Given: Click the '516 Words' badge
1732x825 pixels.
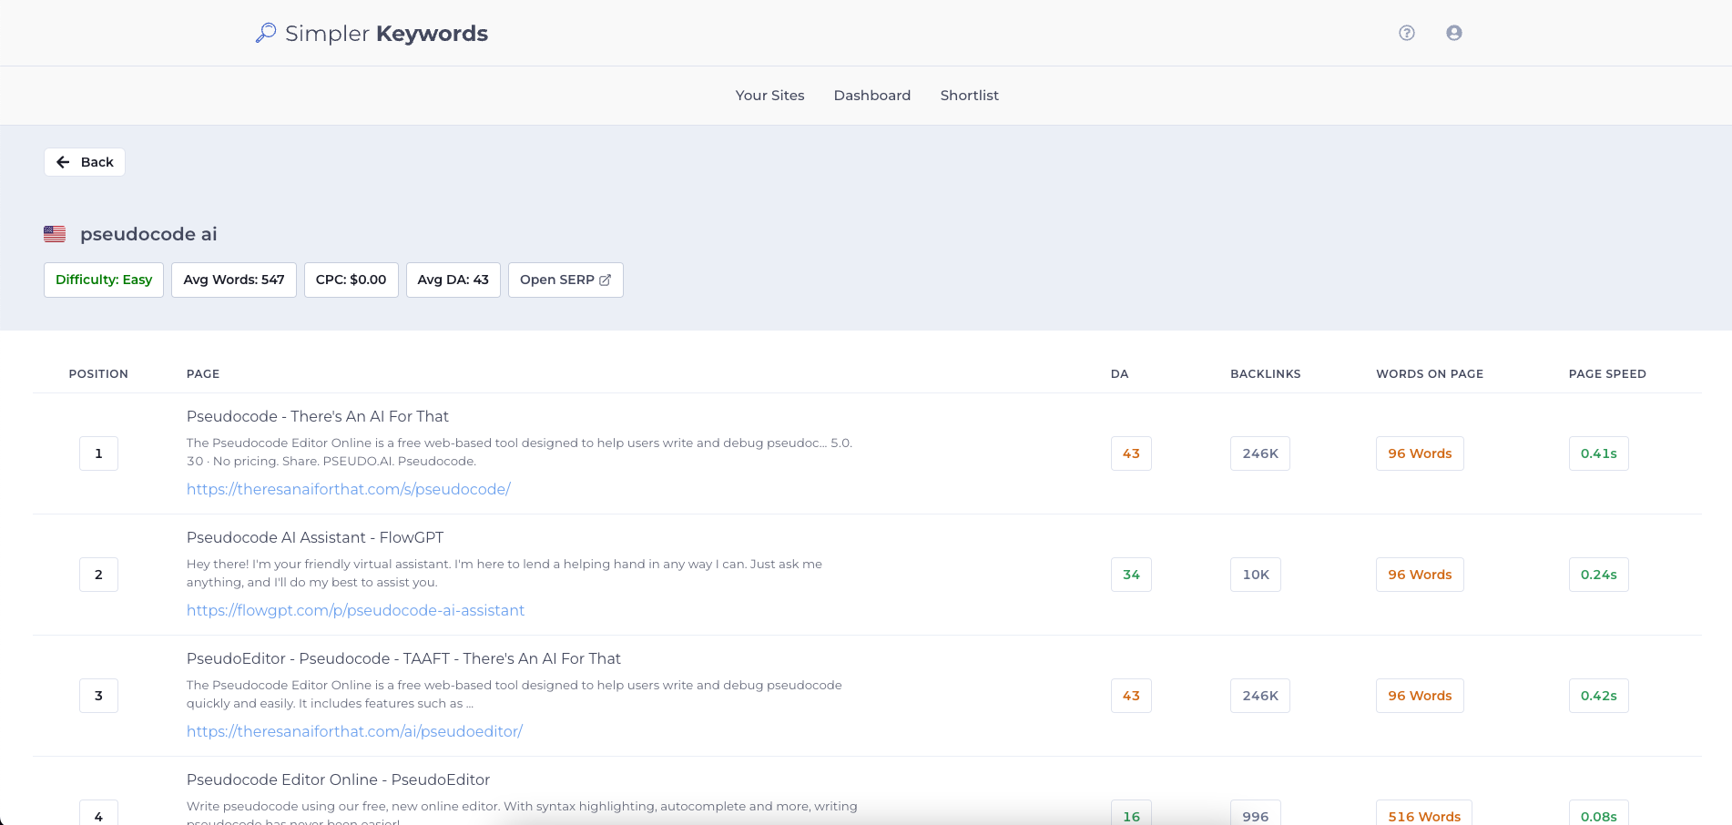Looking at the screenshot, I should pyautogui.click(x=1424, y=813).
